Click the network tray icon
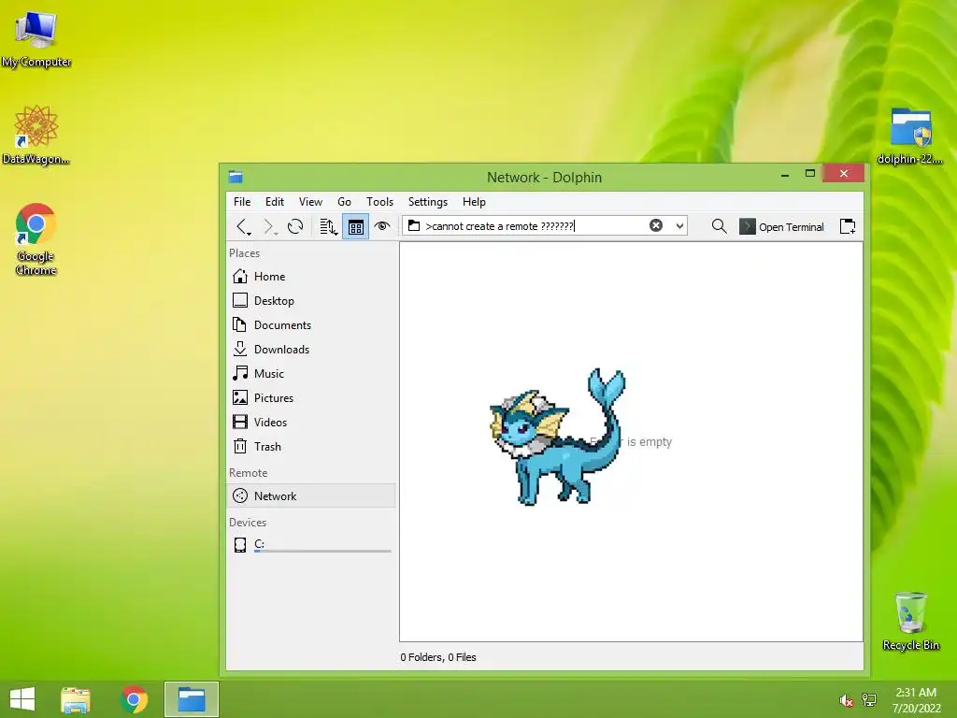This screenshot has width=957, height=718. 869,699
